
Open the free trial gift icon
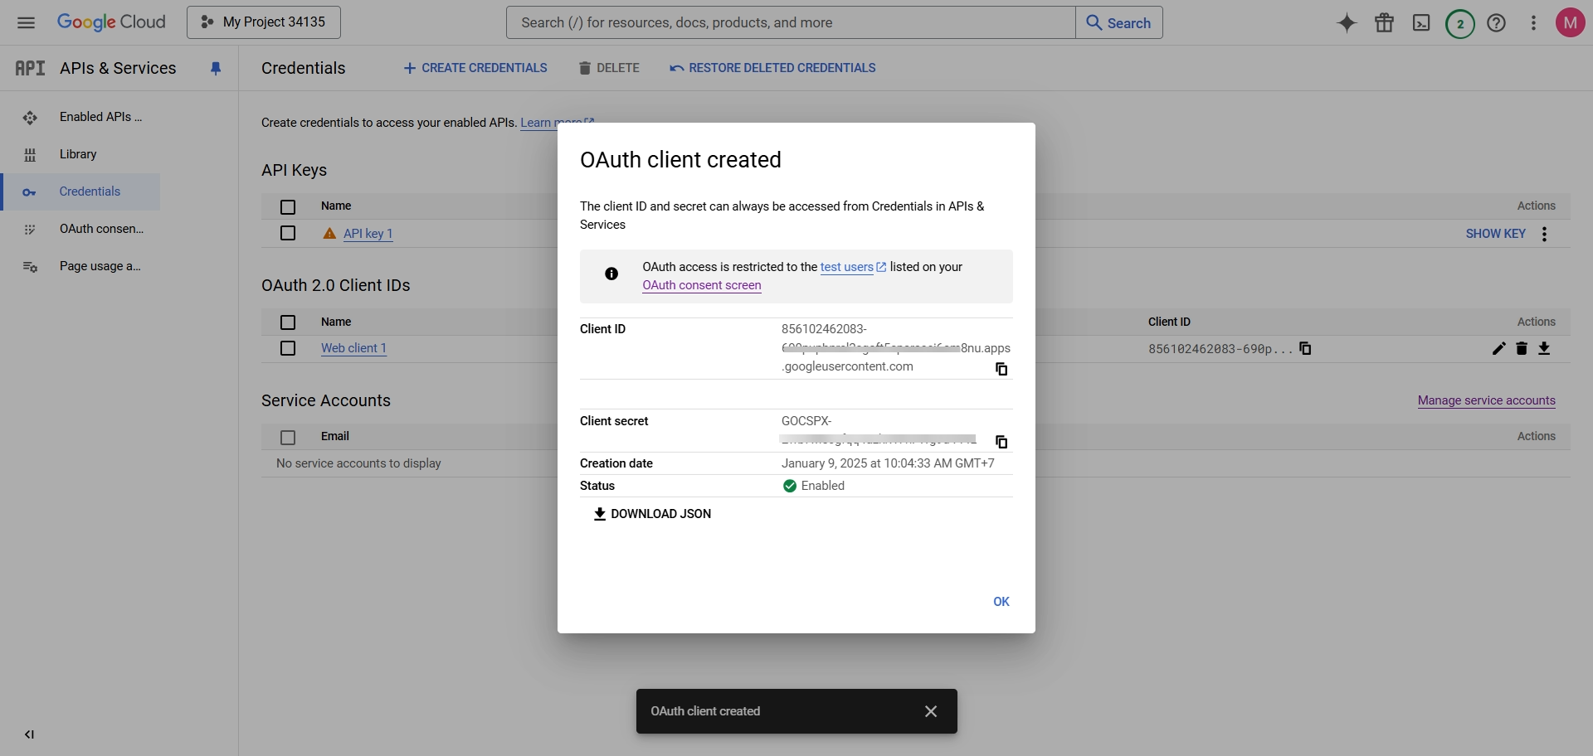click(x=1384, y=23)
